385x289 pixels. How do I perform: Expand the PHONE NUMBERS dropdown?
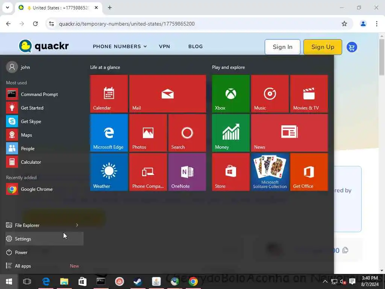pos(120,46)
